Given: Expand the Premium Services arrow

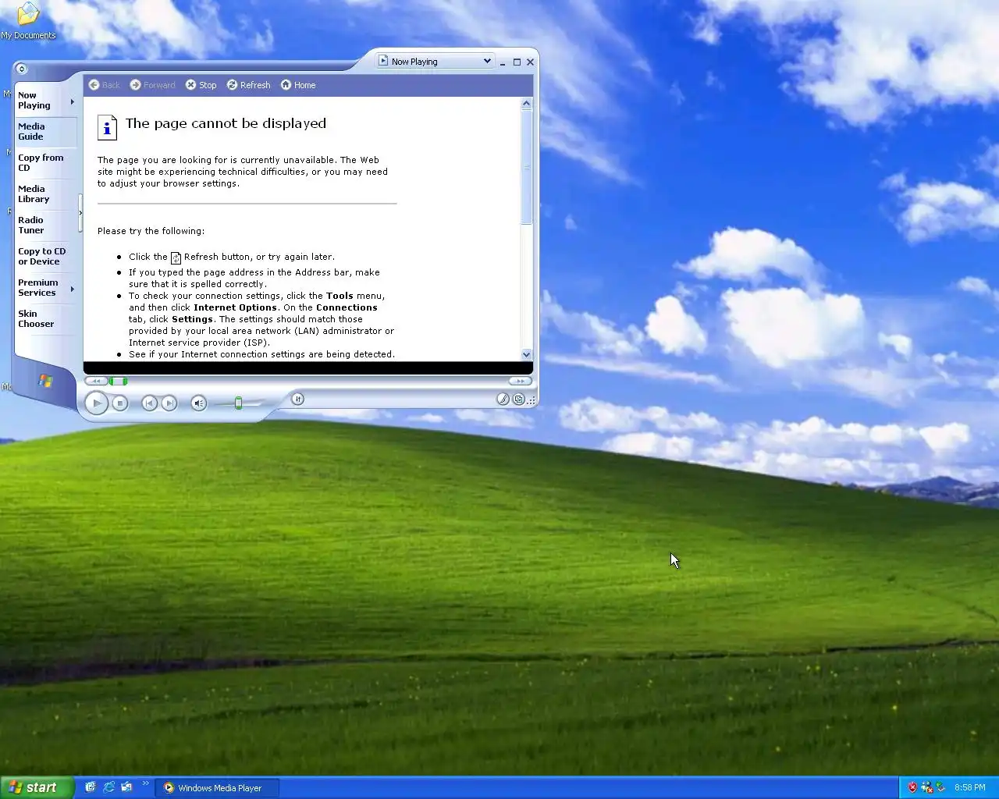Looking at the screenshot, I should pos(73,289).
